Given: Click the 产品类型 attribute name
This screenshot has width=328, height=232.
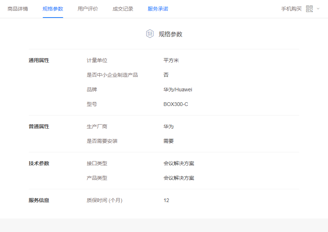Looking at the screenshot, I should [x=97, y=178].
